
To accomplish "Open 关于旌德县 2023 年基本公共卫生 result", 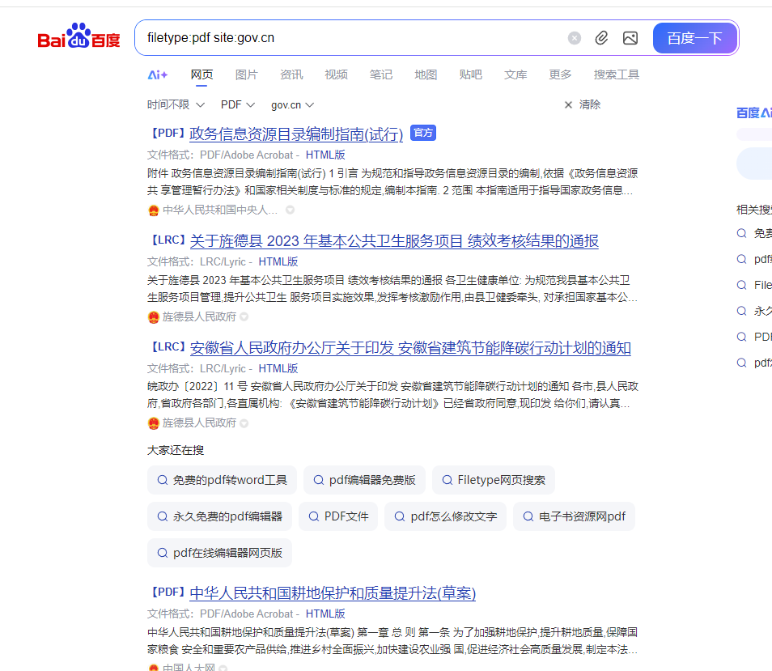I will 394,241.
